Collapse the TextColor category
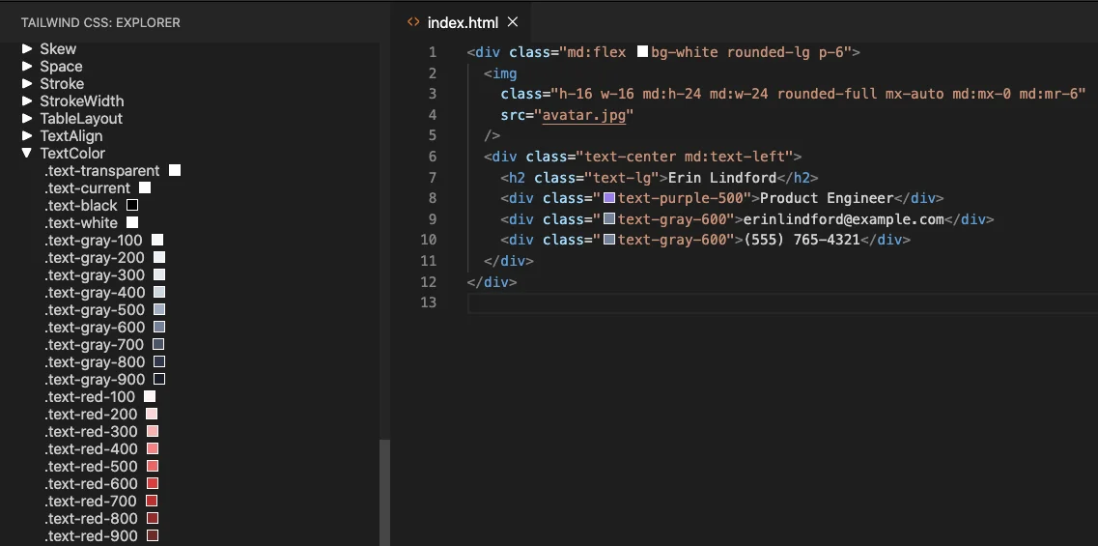 click(x=27, y=154)
